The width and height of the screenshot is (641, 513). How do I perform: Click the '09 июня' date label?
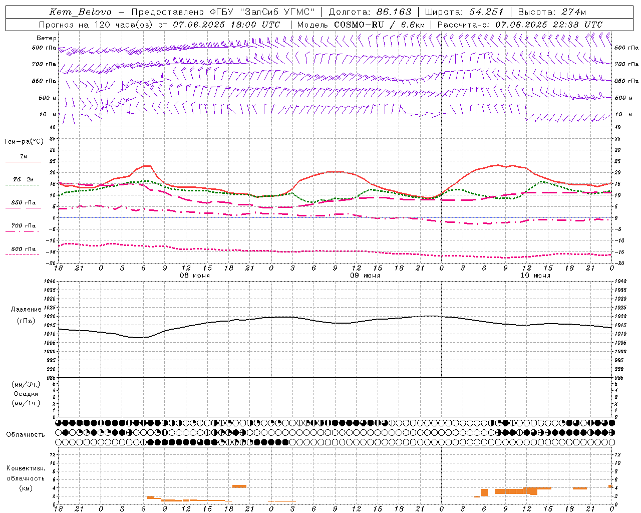click(x=365, y=276)
